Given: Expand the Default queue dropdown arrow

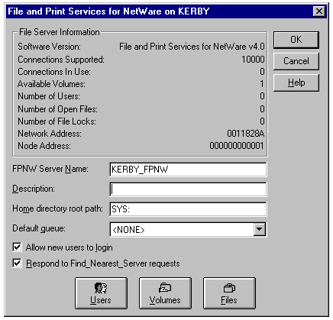Looking at the screenshot, I should coord(260,229).
